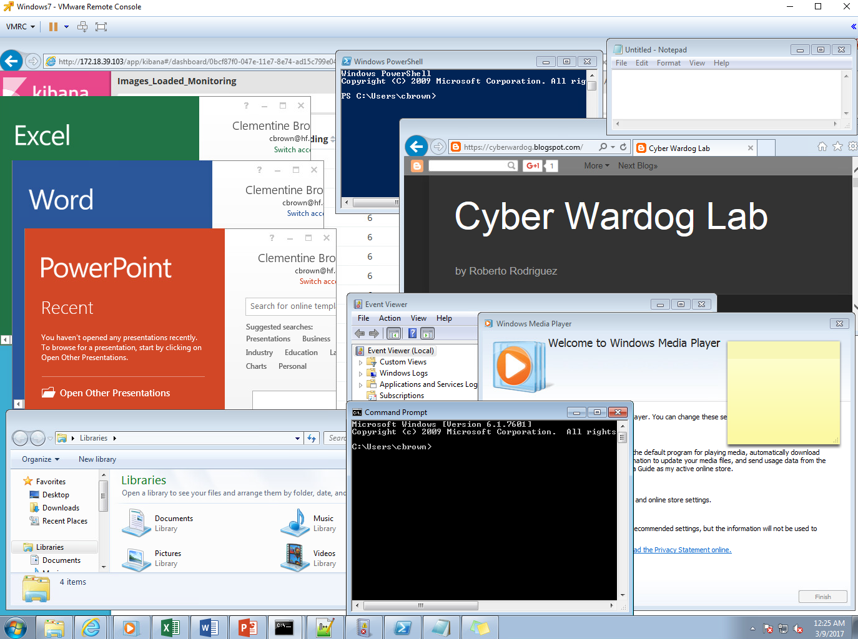Click the Sticky Notes icon on the taskbar
This screenshot has width=858, height=639.
tap(480, 628)
